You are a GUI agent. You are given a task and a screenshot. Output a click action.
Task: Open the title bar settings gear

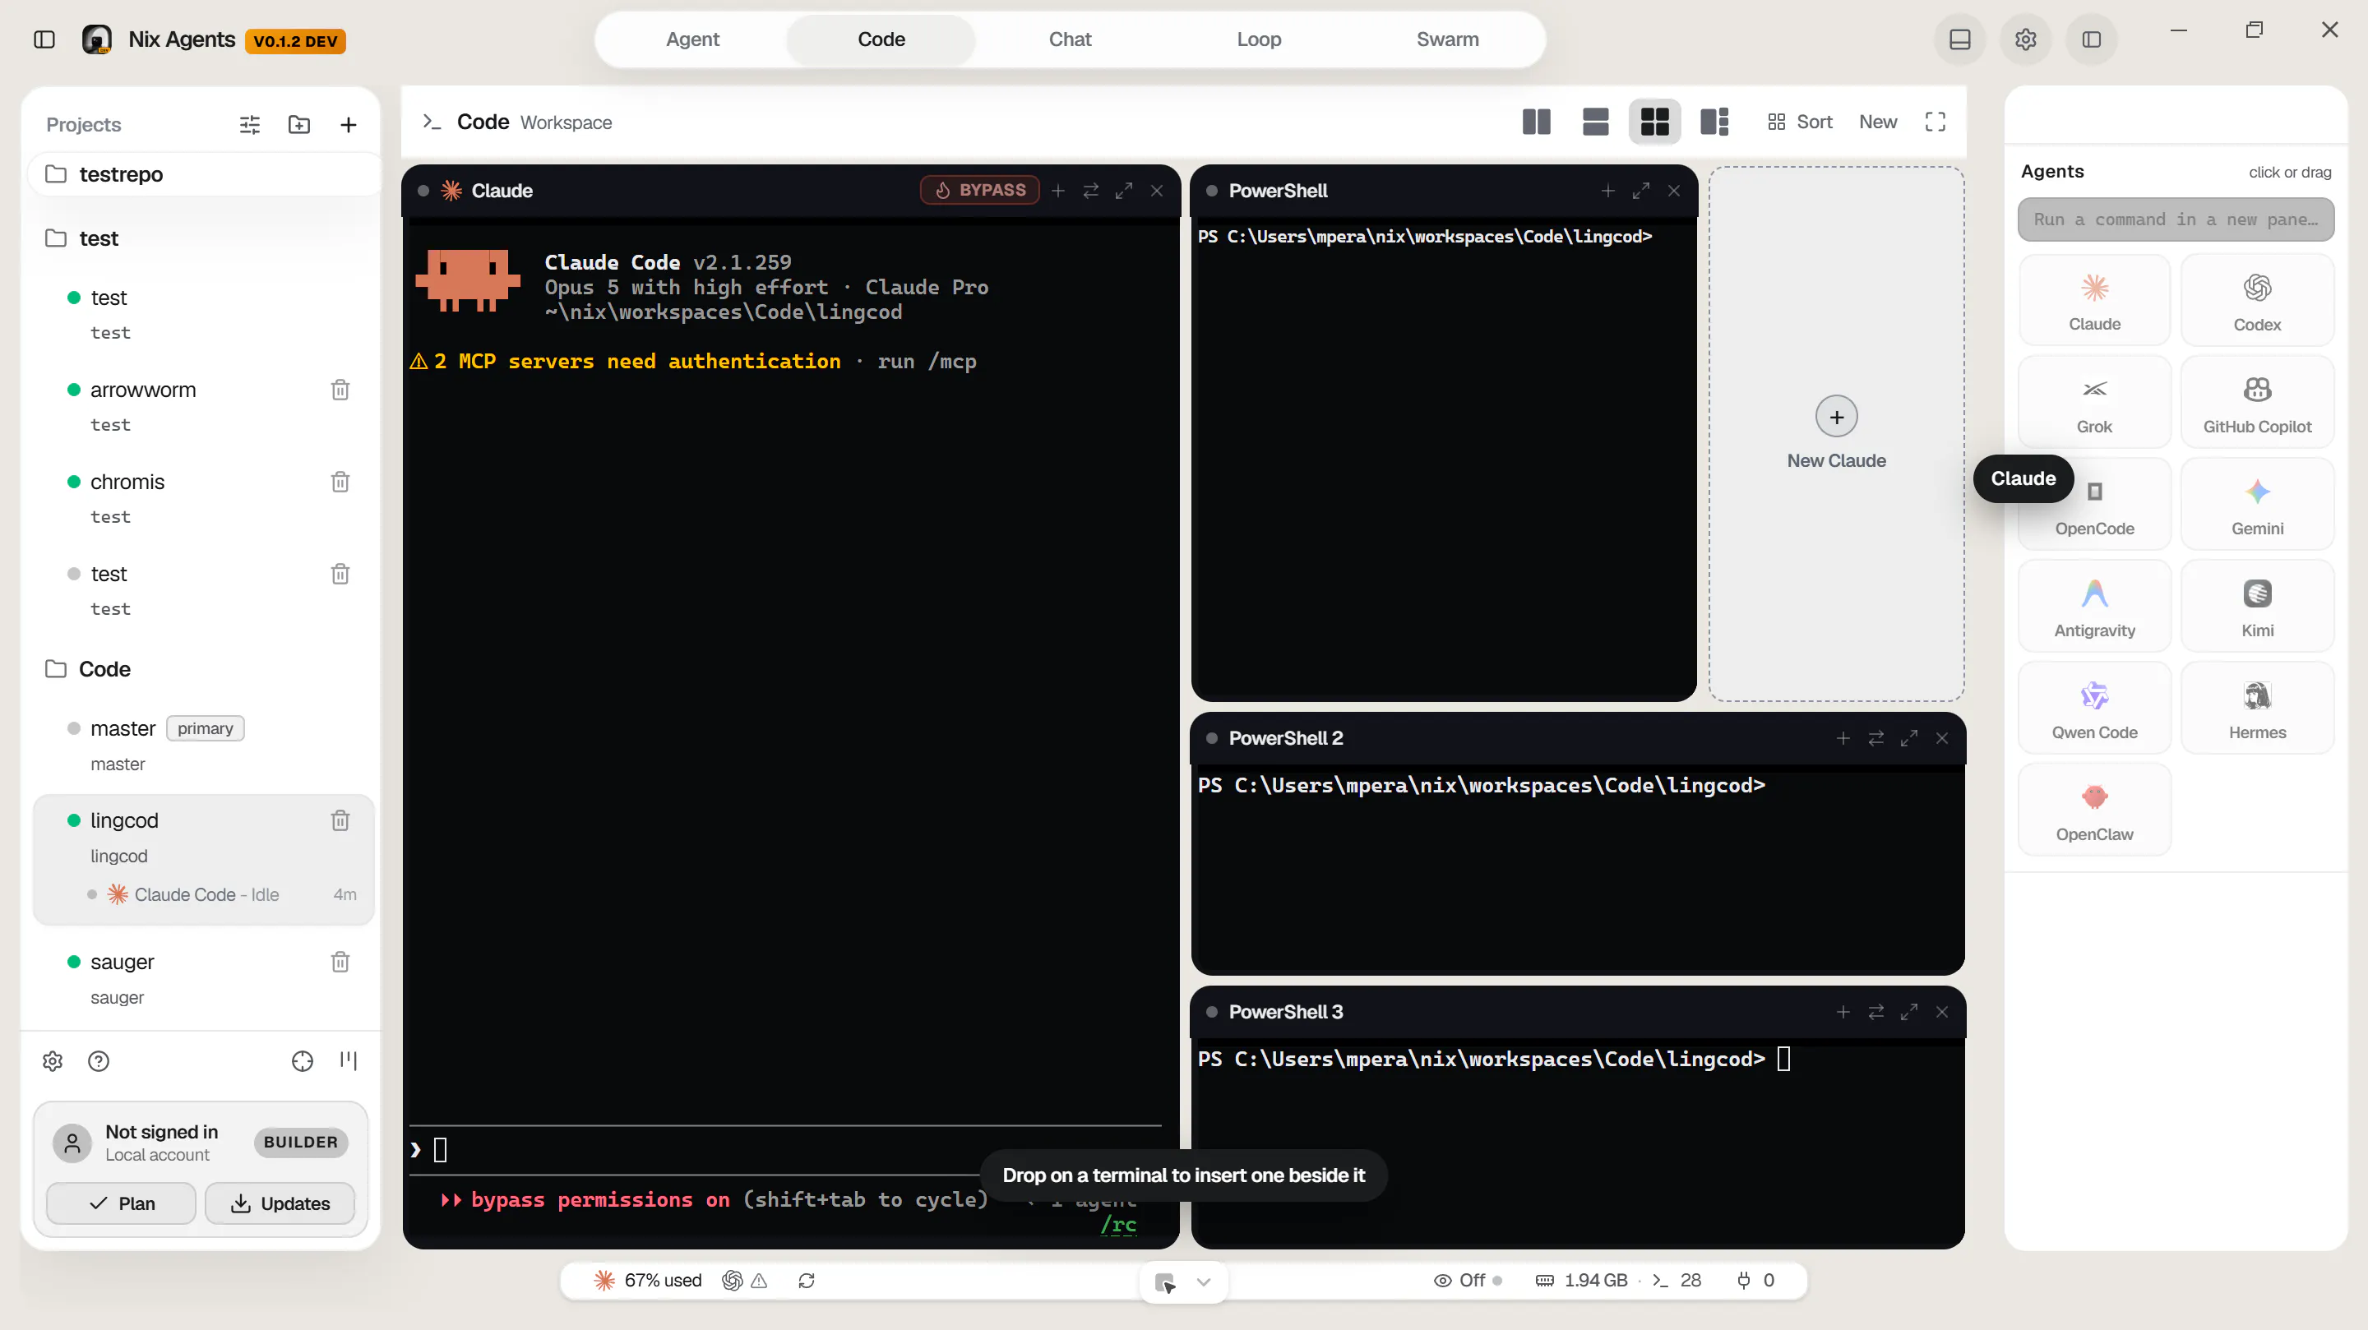pyautogui.click(x=2026, y=39)
